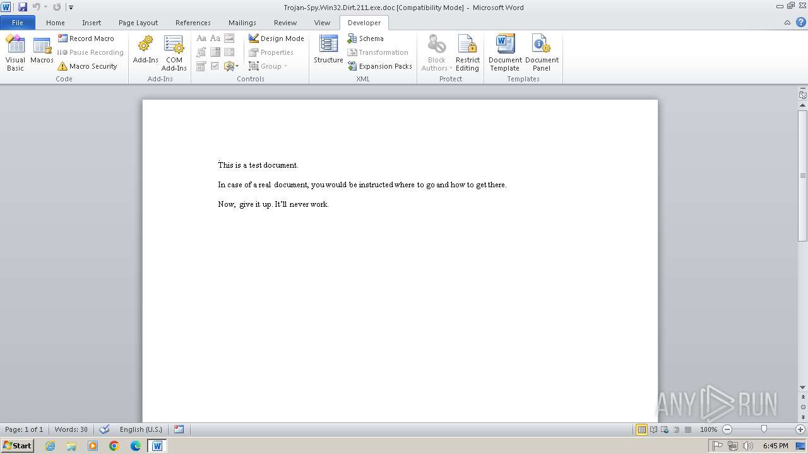Insert Rich Text content control
Image resolution: width=808 pixels, height=454 pixels.
tap(201, 38)
